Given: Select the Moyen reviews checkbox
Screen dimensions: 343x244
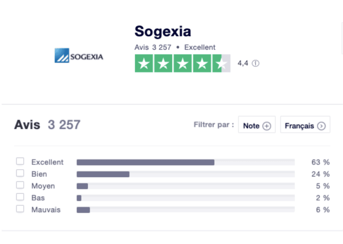Looking at the screenshot, I should click(20, 185).
